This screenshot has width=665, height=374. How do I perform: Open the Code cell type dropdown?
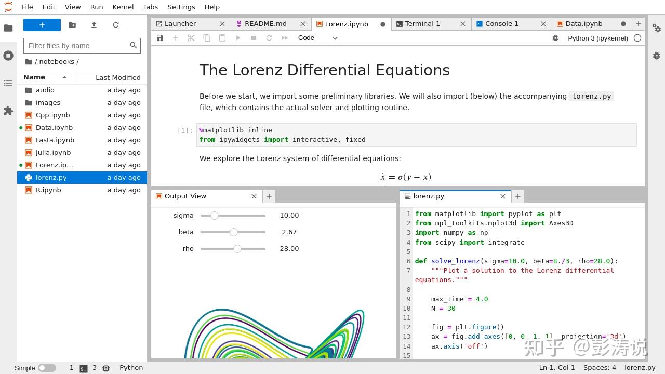pos(317,38)
